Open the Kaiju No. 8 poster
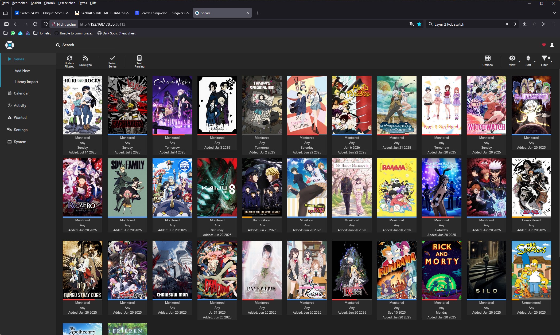The image size is (560, 335). click(217, 187)
